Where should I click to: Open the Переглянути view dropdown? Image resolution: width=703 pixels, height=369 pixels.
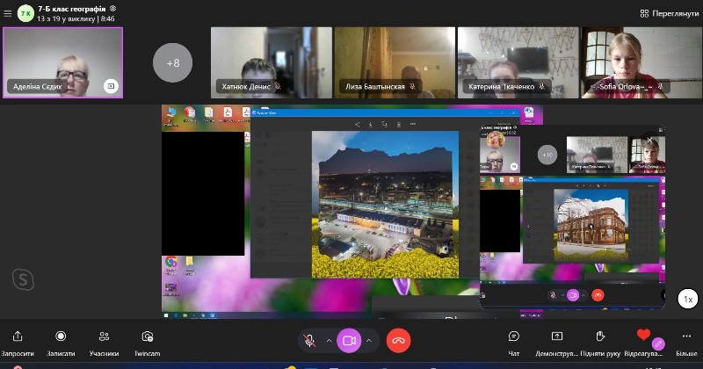pos(670,13)
